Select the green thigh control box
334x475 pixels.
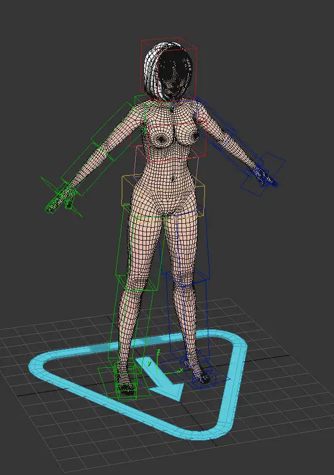click(140, 247)
